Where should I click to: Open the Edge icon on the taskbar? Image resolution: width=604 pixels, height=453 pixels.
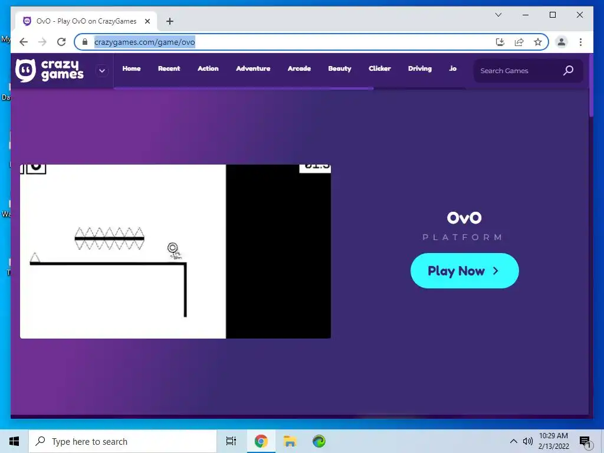pos(319,441)
